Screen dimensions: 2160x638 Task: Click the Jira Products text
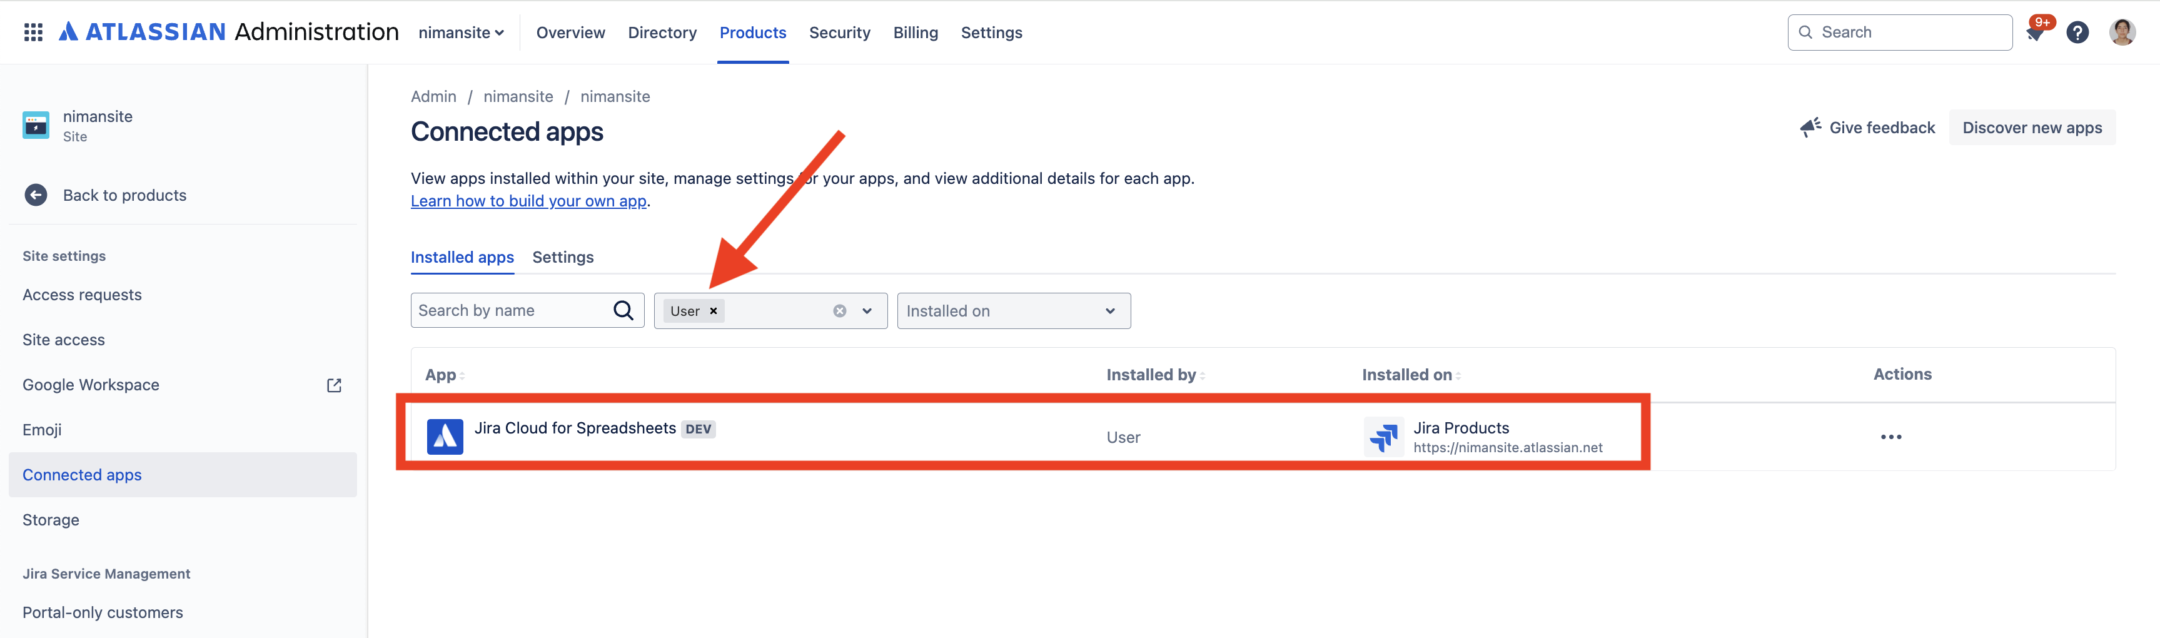coord(1461,428)
